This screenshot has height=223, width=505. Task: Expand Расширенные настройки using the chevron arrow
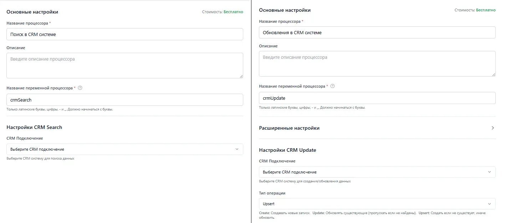tap(493, 128)
